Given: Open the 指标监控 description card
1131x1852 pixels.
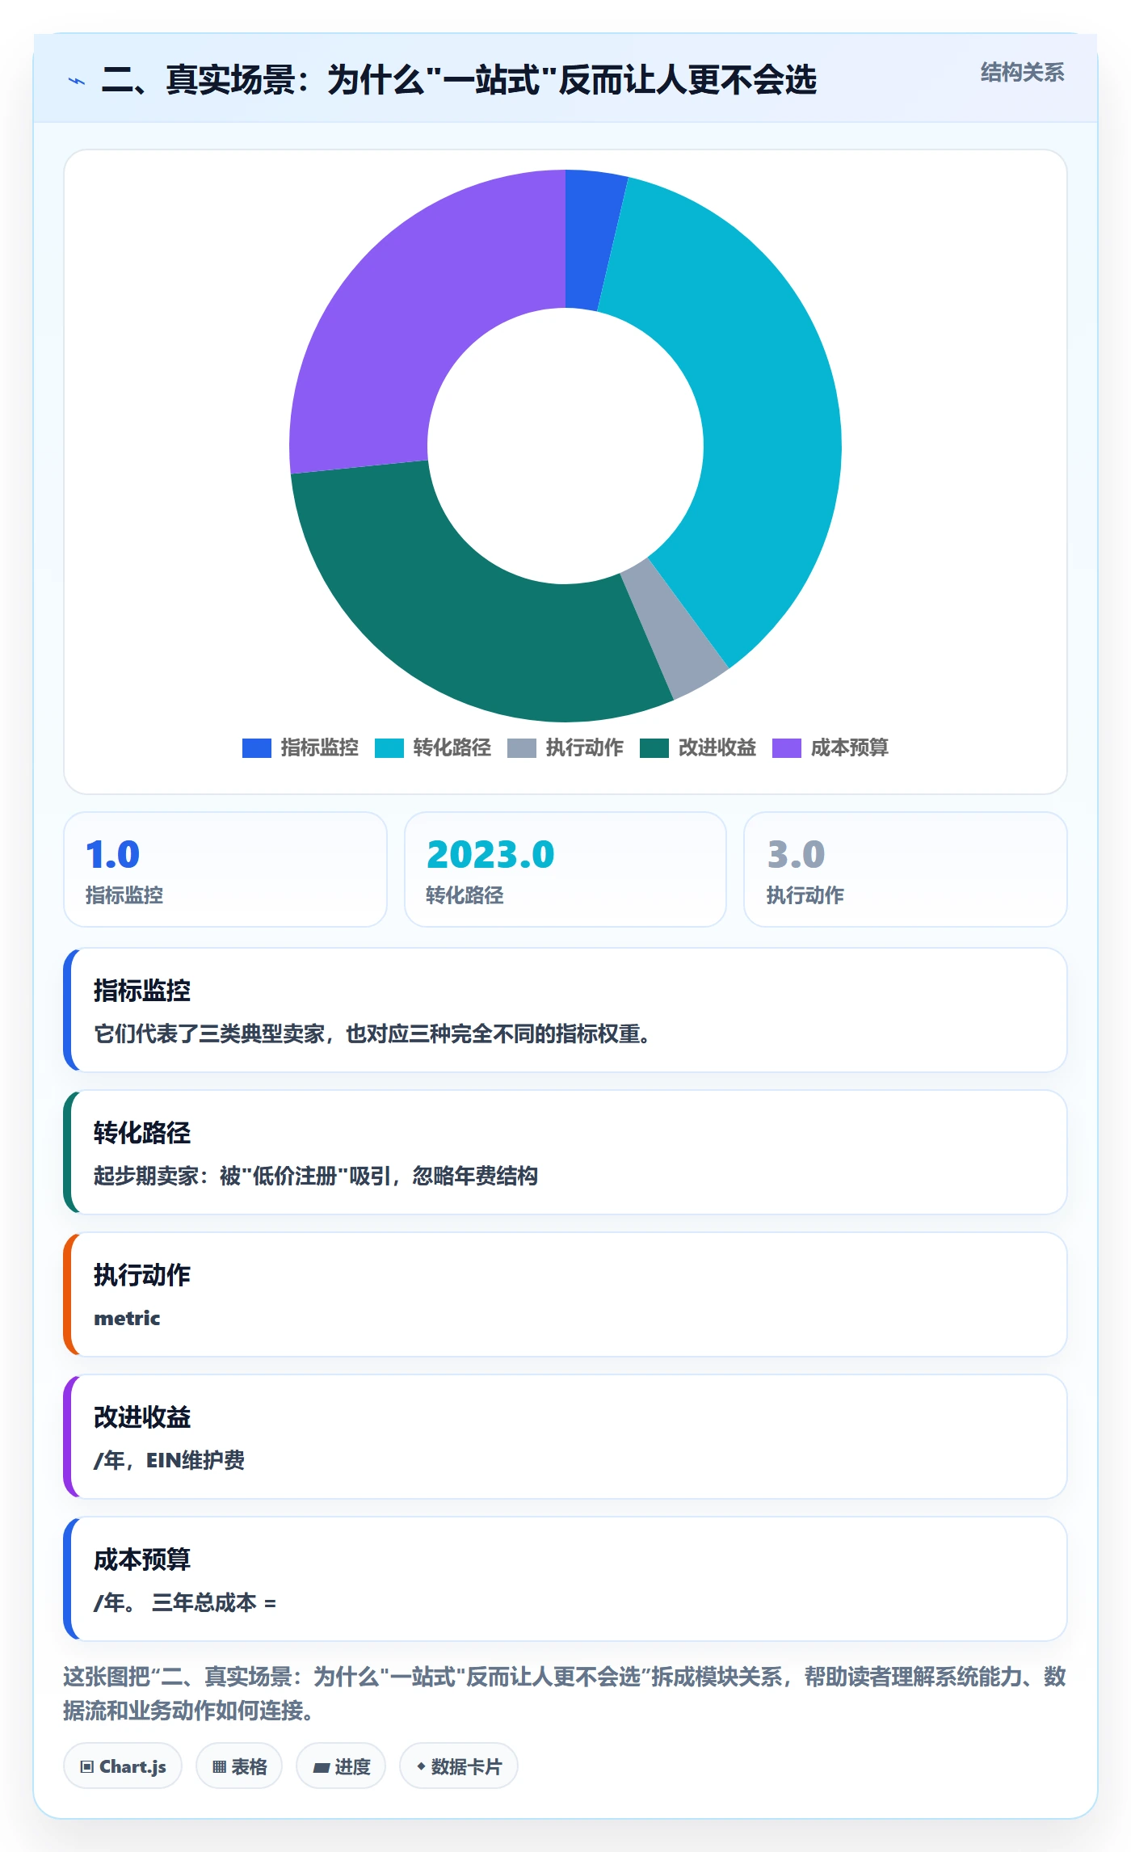Looking at the screenshot, I should coord(565,1010).
